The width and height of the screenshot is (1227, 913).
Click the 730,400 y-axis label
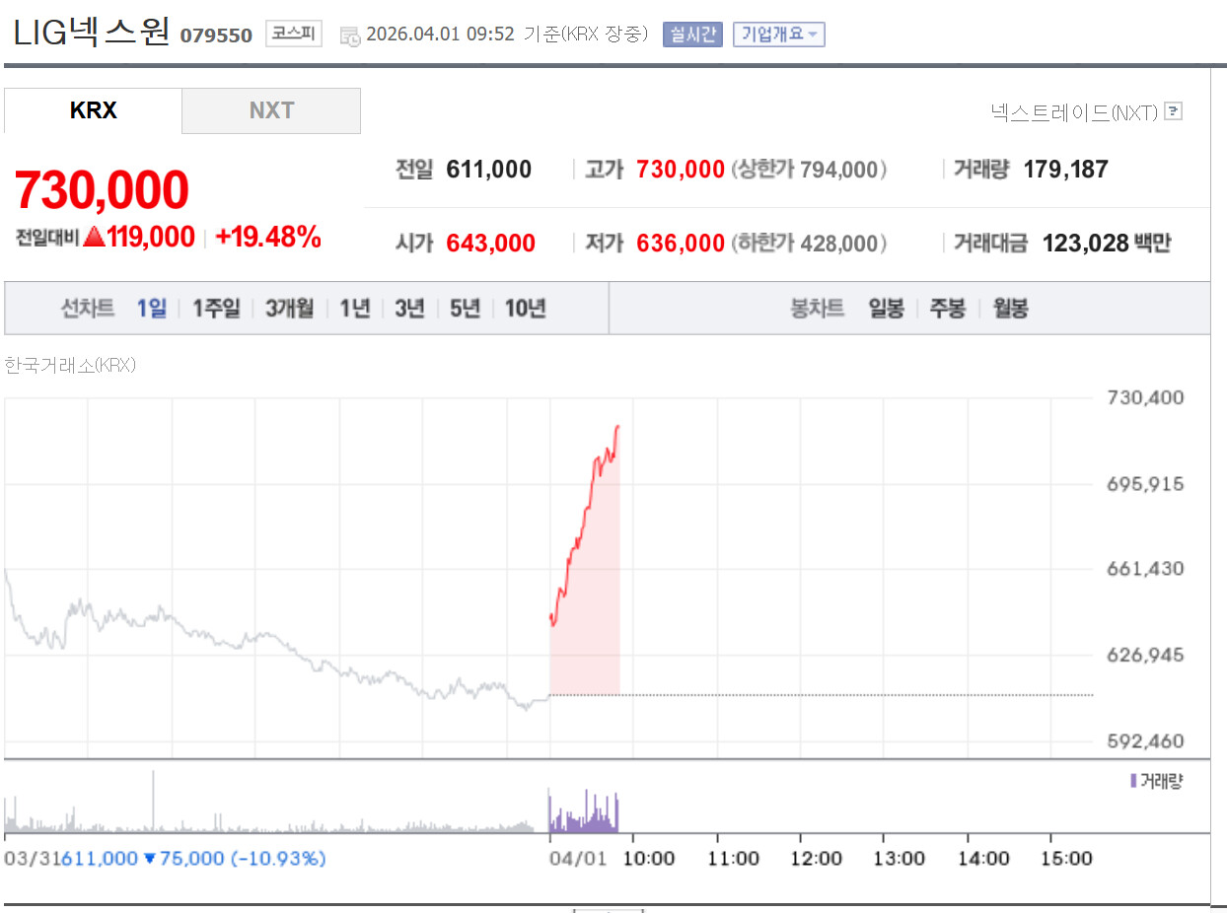click(1143, 397)
